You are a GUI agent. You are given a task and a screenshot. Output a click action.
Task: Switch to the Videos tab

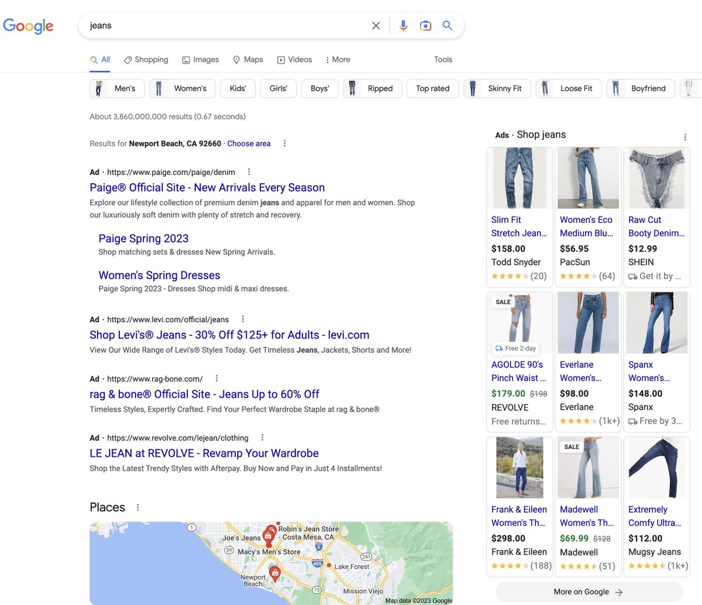point(295,60)
